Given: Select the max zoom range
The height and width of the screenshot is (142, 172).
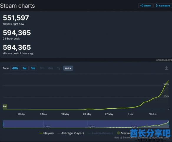Looking at the screenshot, I should pyautogui.click(x=68, y=68).
